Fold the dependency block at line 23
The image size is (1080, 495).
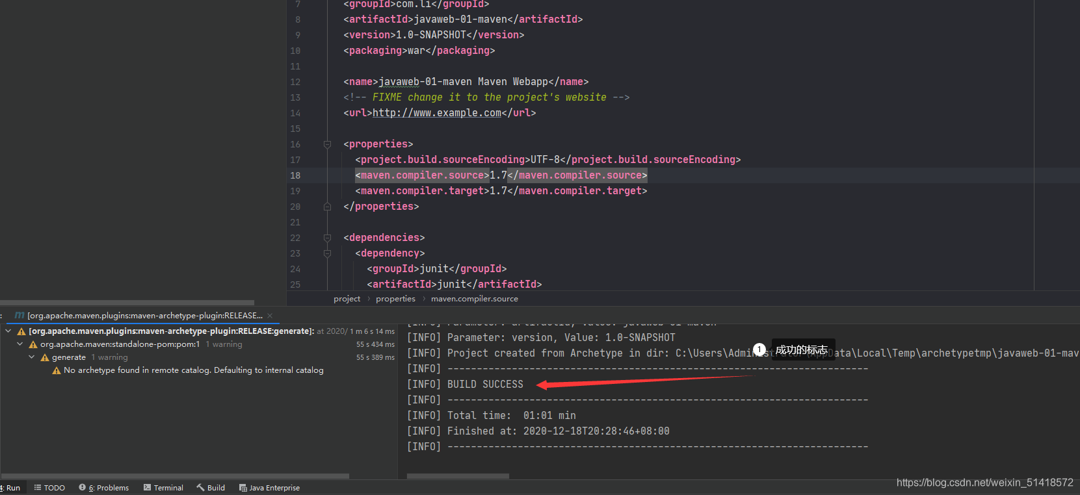328,253
